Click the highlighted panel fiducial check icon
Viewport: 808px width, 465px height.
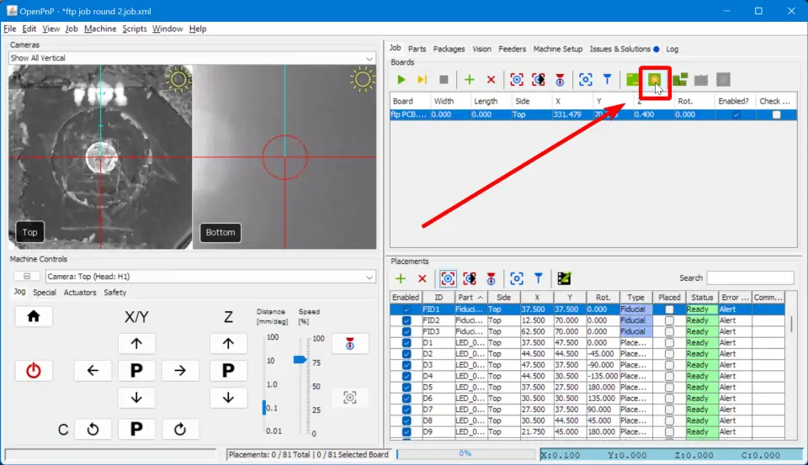(654, 79)
